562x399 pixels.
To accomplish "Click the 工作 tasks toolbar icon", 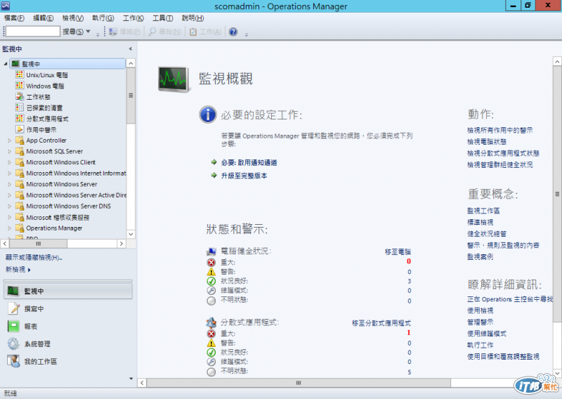I will pos(193,32).
